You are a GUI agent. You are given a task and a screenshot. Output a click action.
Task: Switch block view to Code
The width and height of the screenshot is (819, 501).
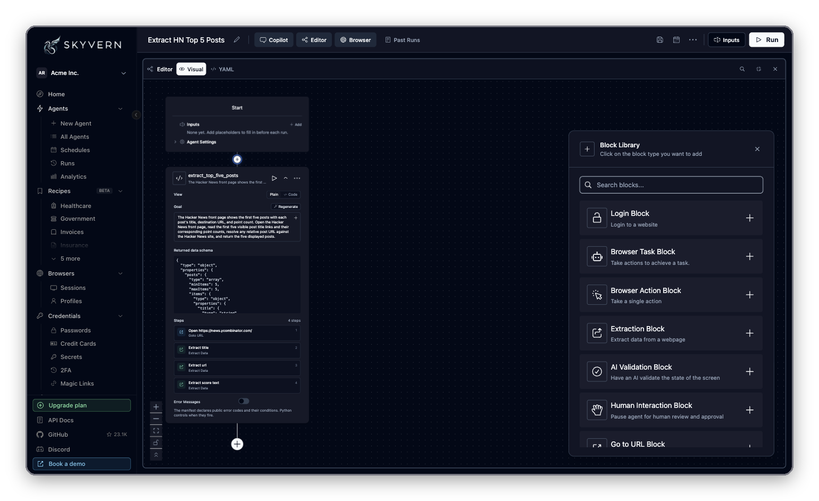[x=291, y=195]
